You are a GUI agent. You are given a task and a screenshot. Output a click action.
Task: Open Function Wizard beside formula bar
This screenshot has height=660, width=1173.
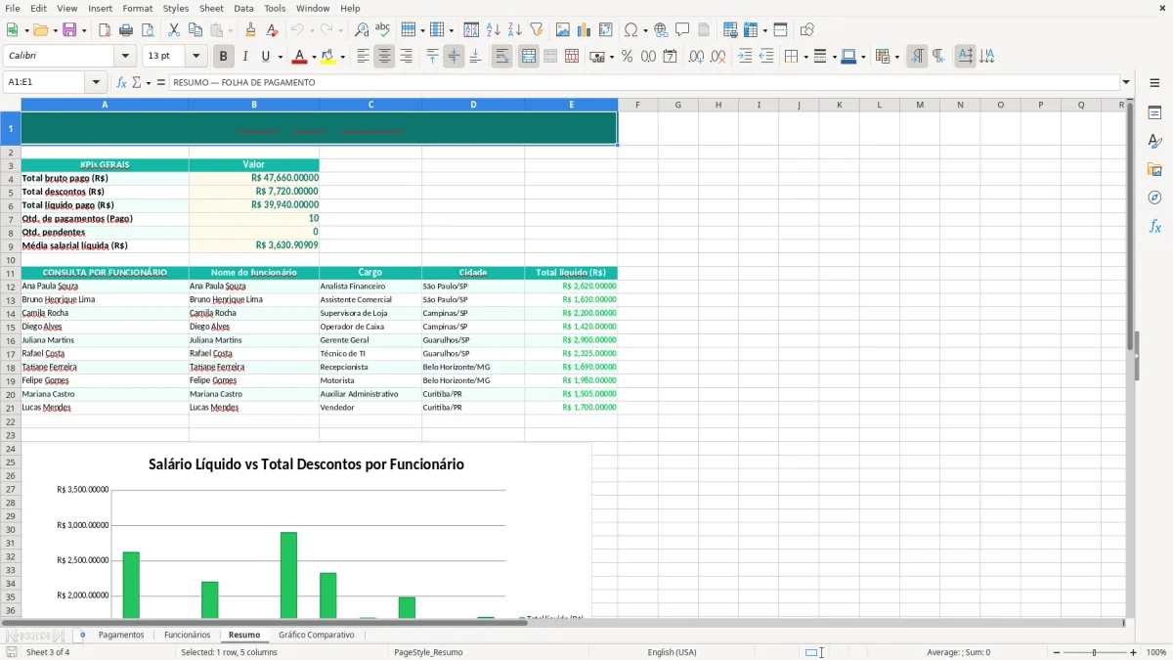pos(122,83)
